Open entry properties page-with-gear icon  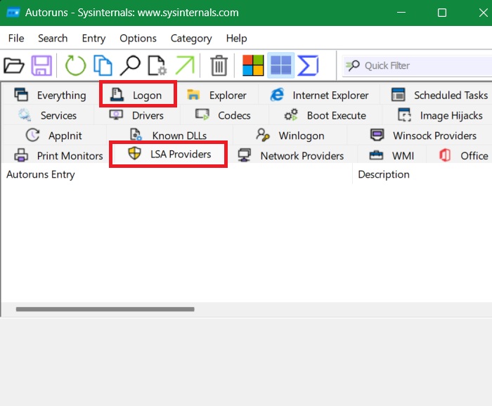click(x=157, y=65)
